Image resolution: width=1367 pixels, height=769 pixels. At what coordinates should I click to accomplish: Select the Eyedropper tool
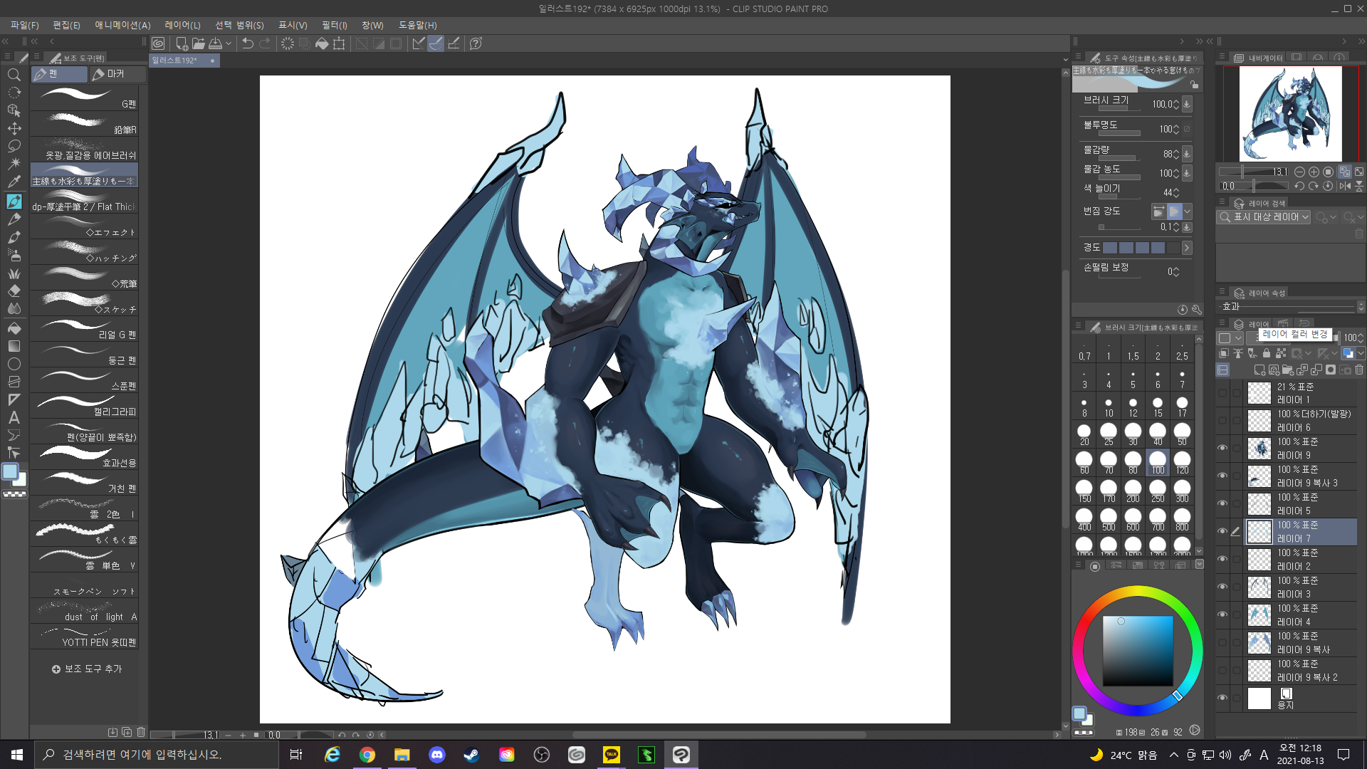(x=14, y=182)
